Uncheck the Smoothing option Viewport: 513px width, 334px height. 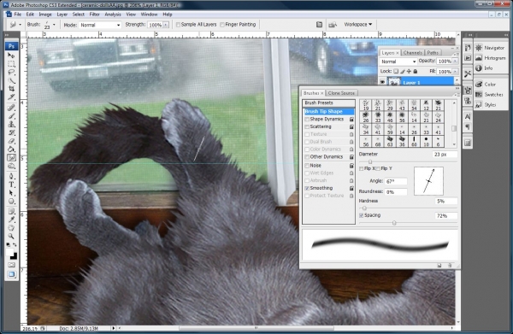(307, 188)
